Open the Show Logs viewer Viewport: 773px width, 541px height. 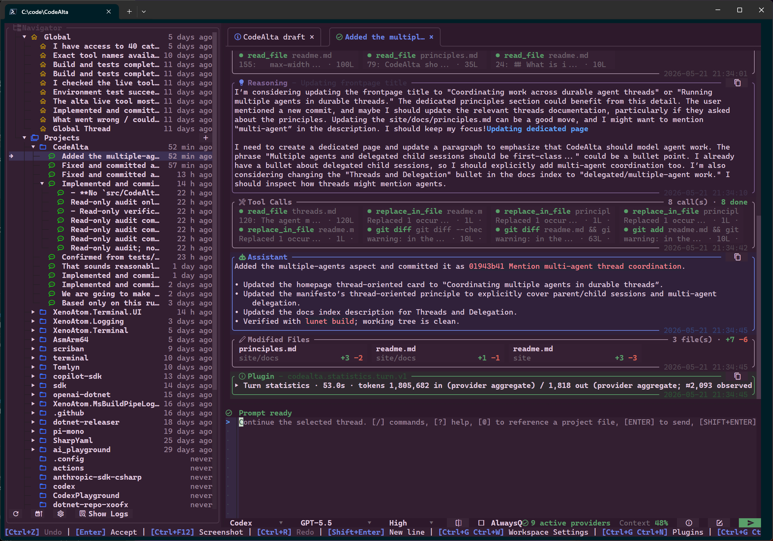click(104, 514)
